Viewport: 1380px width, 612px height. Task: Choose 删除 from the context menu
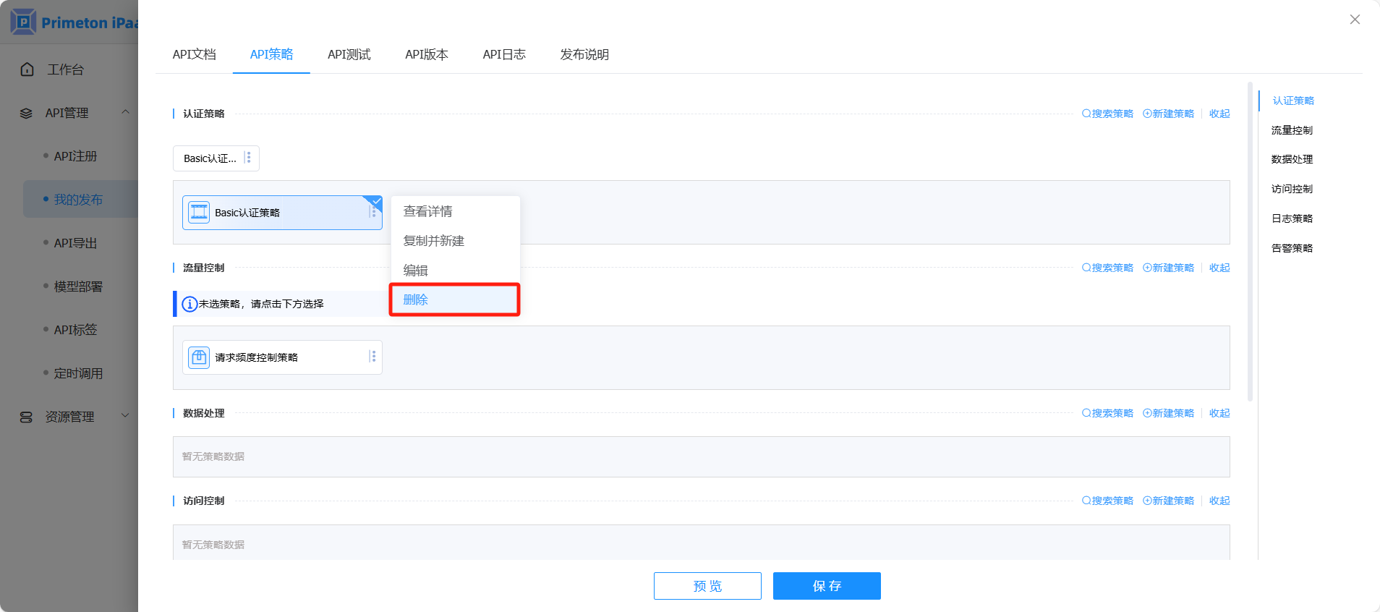[x=454, y=299]
